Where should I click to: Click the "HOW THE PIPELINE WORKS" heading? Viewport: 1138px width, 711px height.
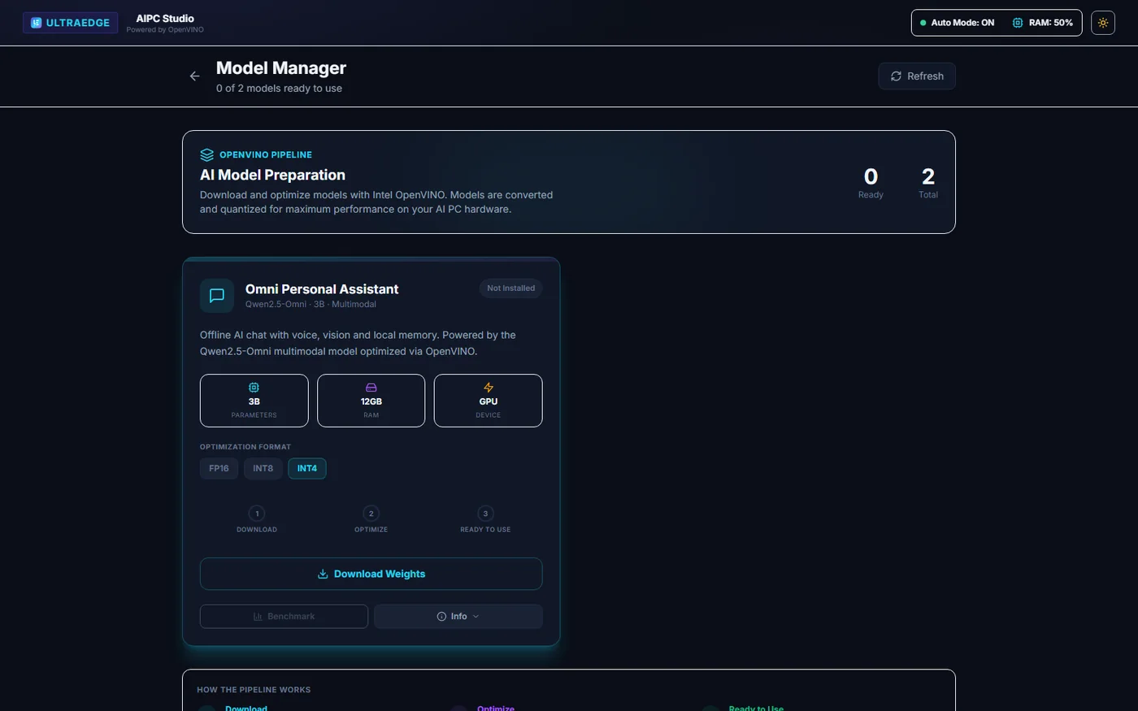pyautogui.click(x=254, y=690)
